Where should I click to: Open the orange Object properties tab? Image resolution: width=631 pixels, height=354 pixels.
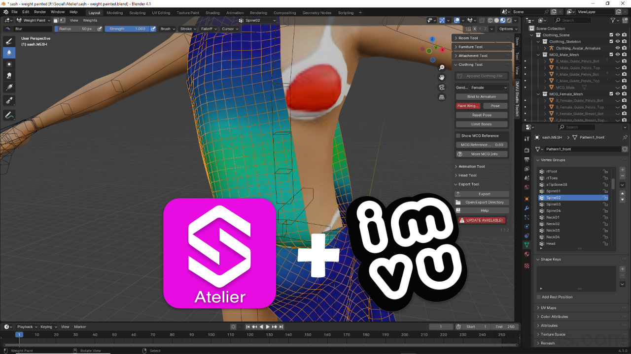pos(526,199)
